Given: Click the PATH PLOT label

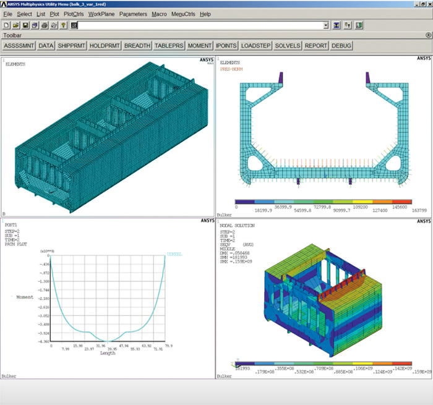Looking at the screenshot, I should click(x=15, y=244).
